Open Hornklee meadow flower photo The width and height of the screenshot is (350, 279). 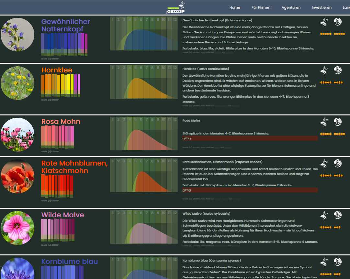coord(17,83)
